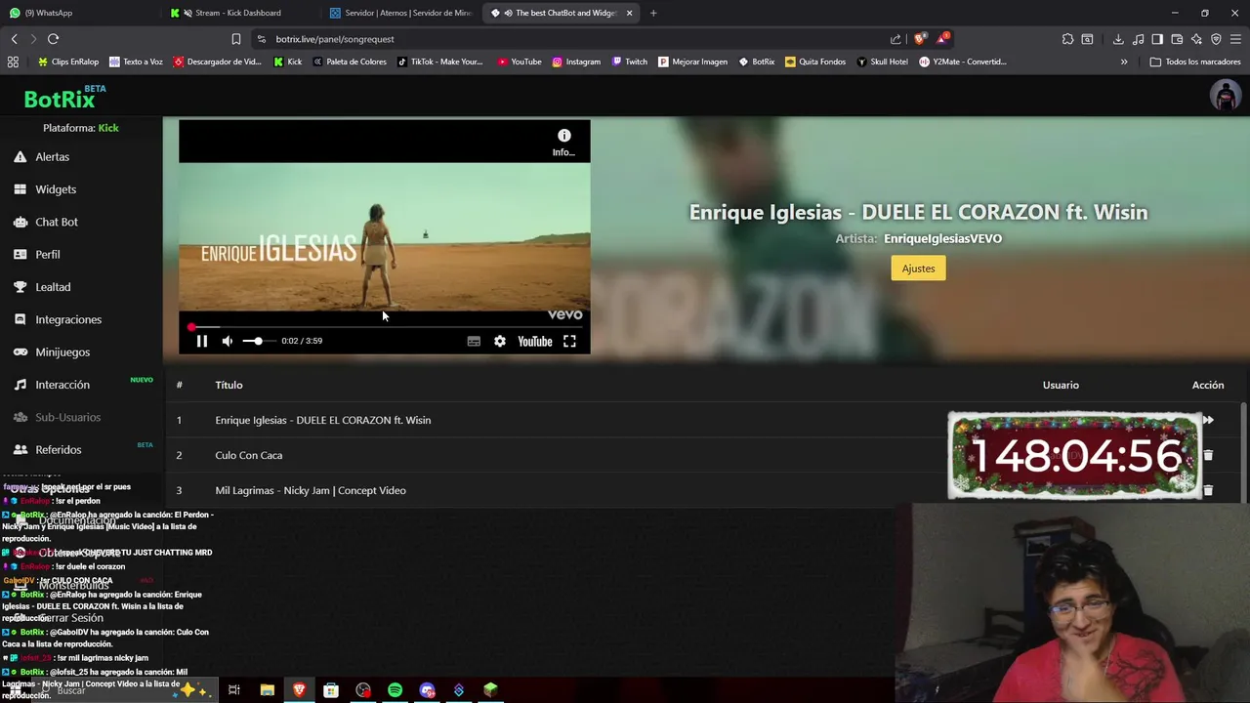Switch to Servidor Aternos tab
The image size is (1250, 703).
tap(401, 13)
